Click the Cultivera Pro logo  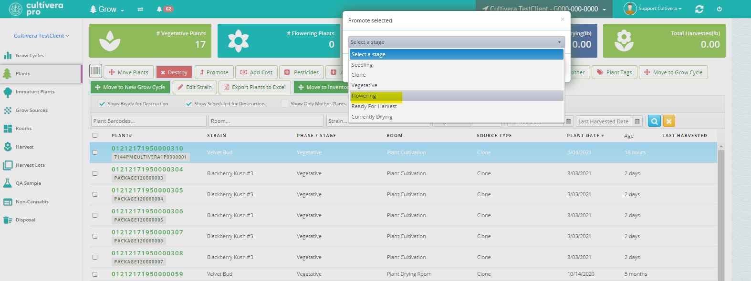36,9
